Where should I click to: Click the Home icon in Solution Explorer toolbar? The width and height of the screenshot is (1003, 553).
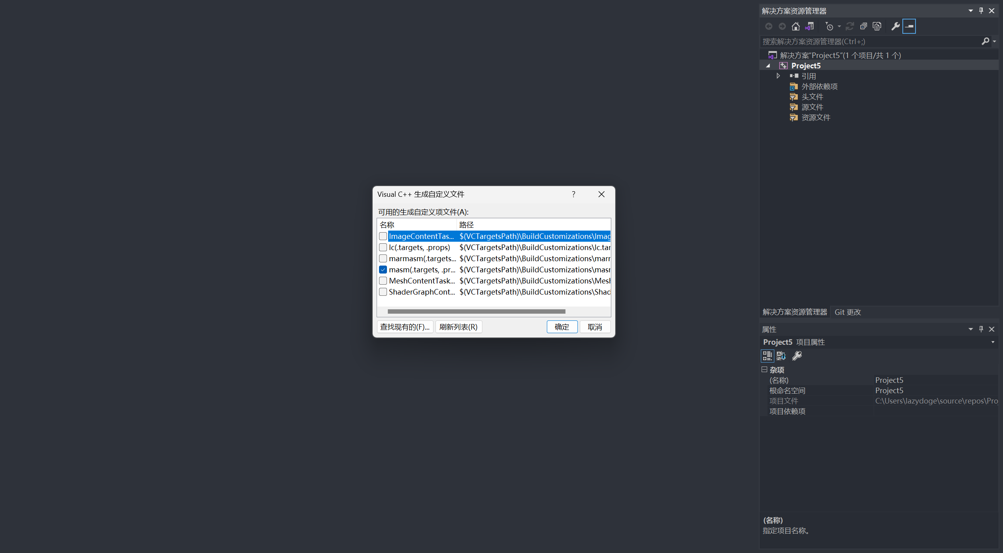click(x=795, y=27)
